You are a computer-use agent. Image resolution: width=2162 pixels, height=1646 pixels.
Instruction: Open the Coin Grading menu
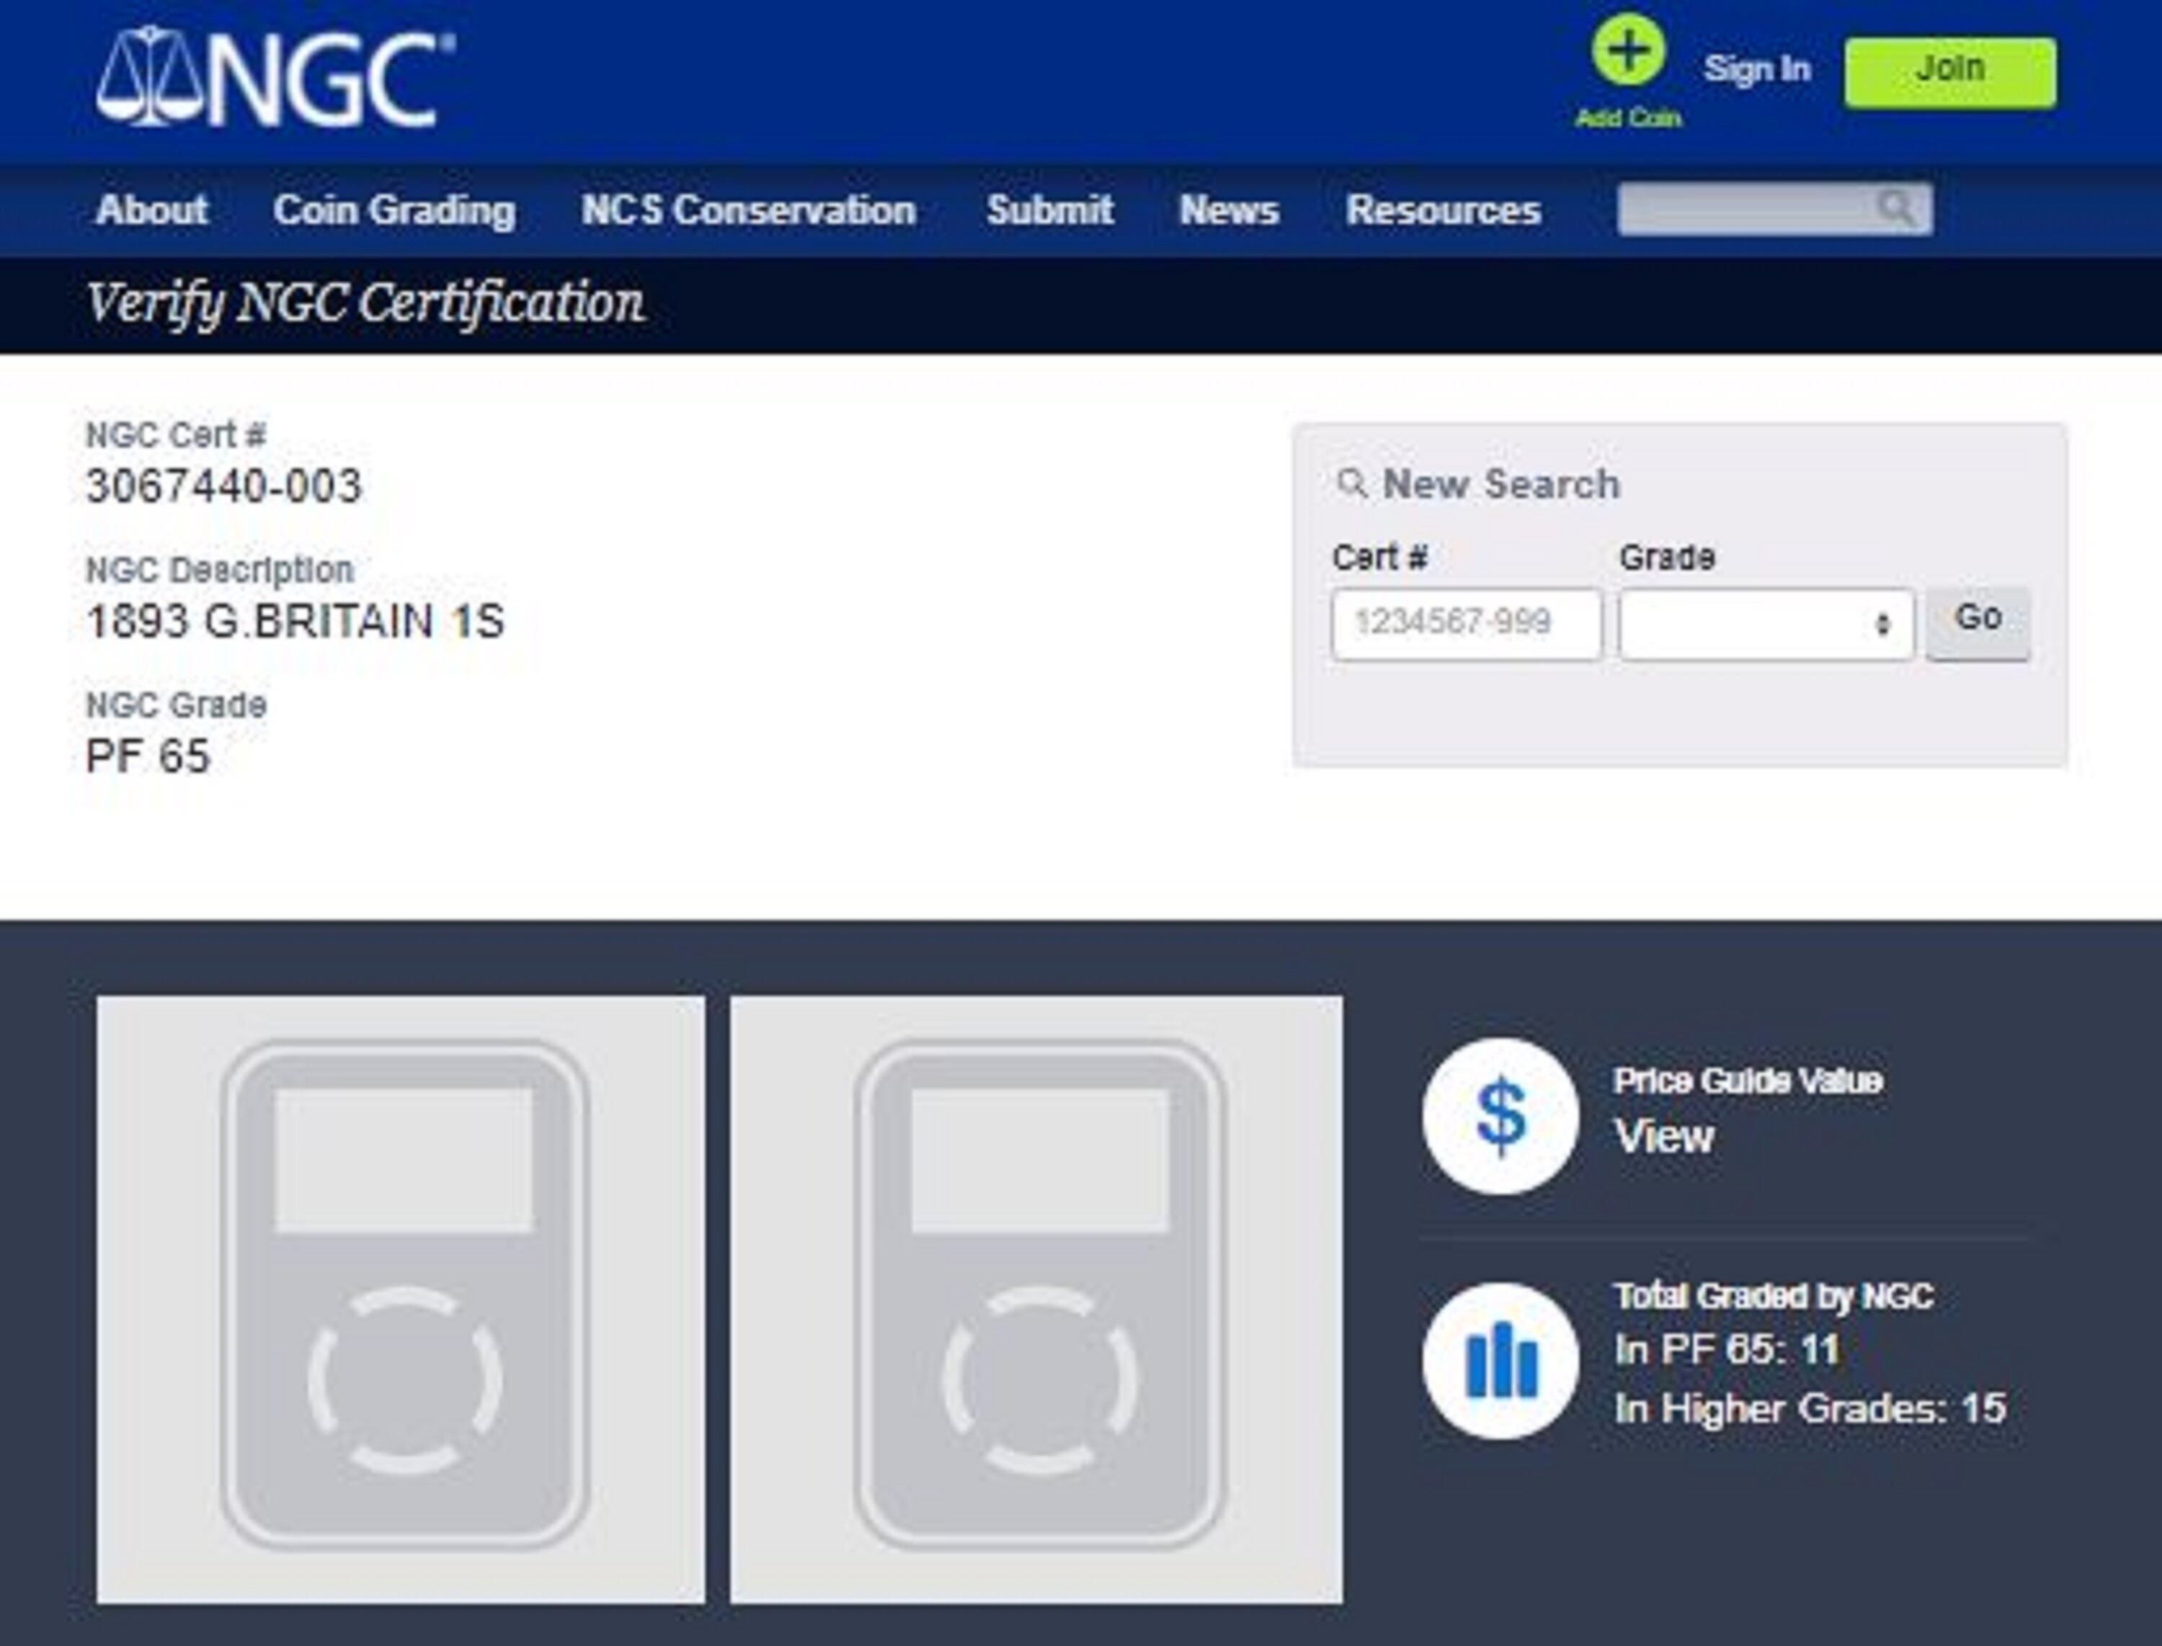pyautogui.click(x=394, y=210)
